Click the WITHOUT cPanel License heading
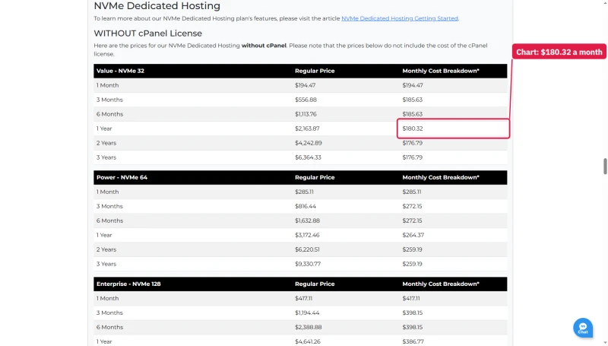Image resolution: width=608 pixels, height=346 pixels. pyautogui.click(x=147, y=33)
